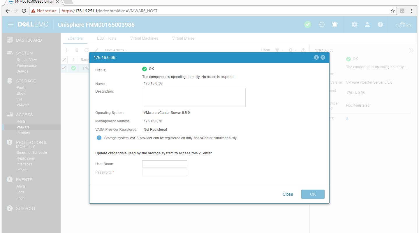Image resolution: width=419 pixels, height=233 pixels.
Task: Open VMware under Storage
Action: click(x=23, y=105)
